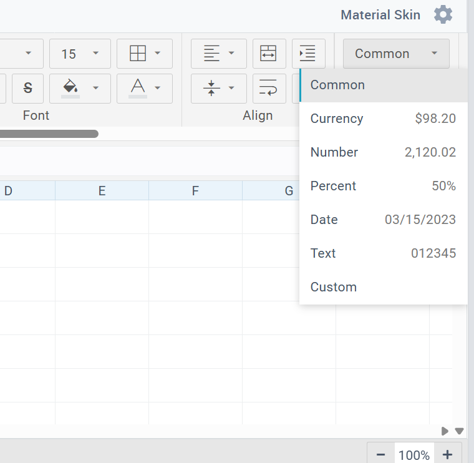474x463 pixels.
Task: Select the Custom format option
Action: 383,287
